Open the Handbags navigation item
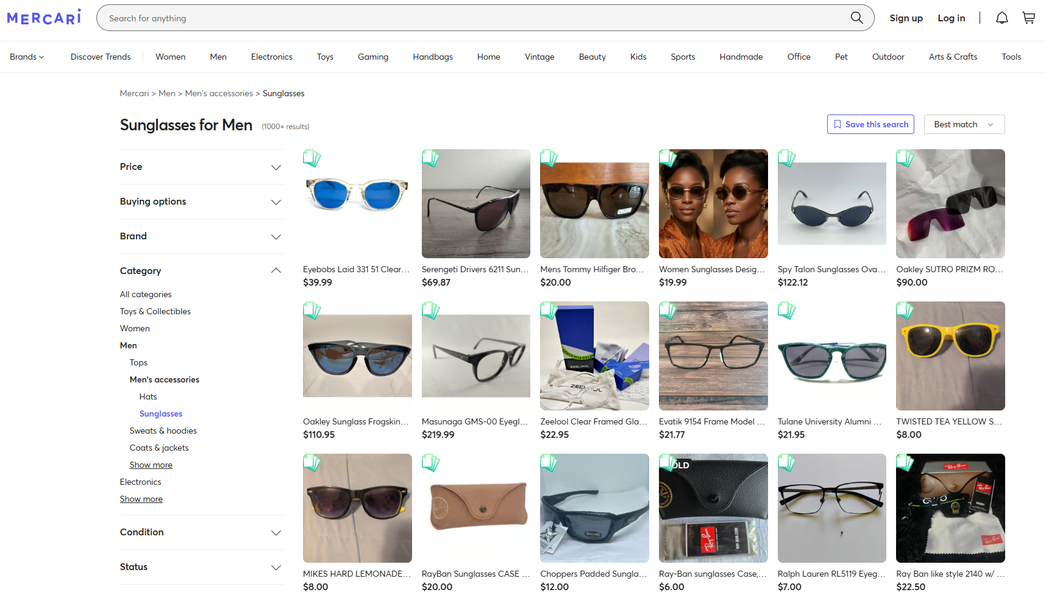Image resolution: width=1046 pixels, height=595 pixels. [433, 57]
